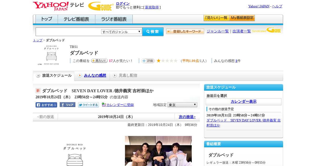The width and height of the screenshot is (316, 166).
Task: Click the first gold rating star
Action: 159,61
